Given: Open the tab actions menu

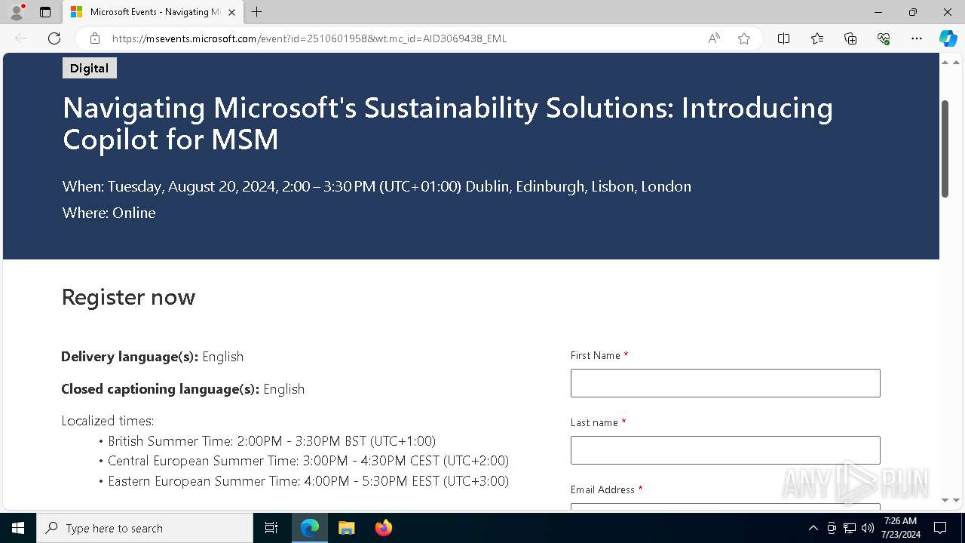Looking at the screenshot, I should pyautogui.click(x=45, y=12).
